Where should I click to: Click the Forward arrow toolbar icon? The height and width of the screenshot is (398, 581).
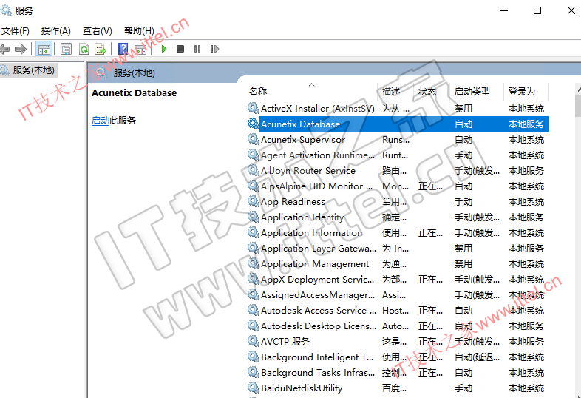[x=21, y=49]
